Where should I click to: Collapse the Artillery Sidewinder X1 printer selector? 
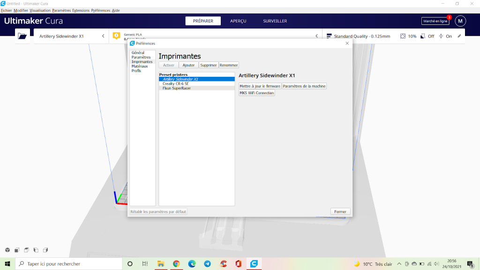pyautogui.click(x=103, y=36)
